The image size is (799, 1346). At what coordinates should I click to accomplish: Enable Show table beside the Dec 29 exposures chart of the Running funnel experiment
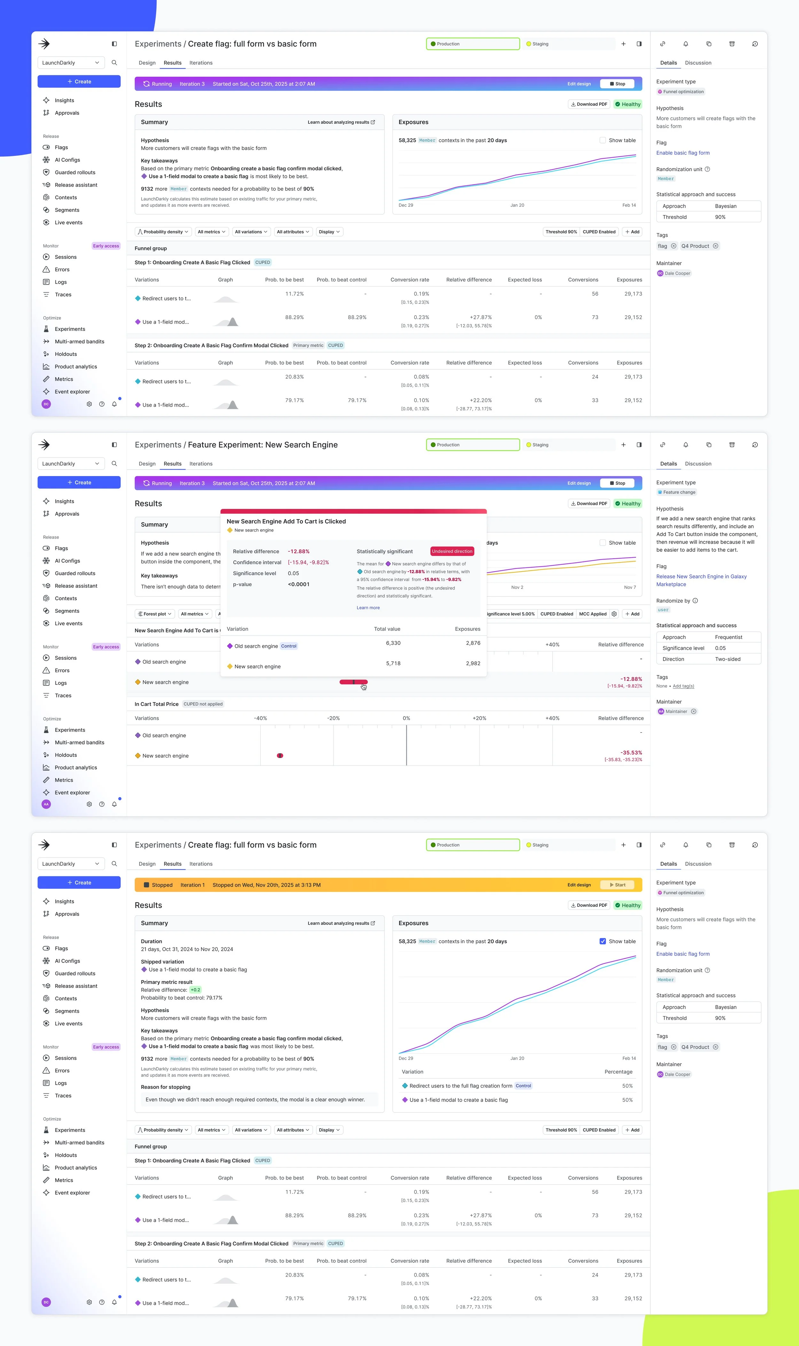(x=602, y=141)
